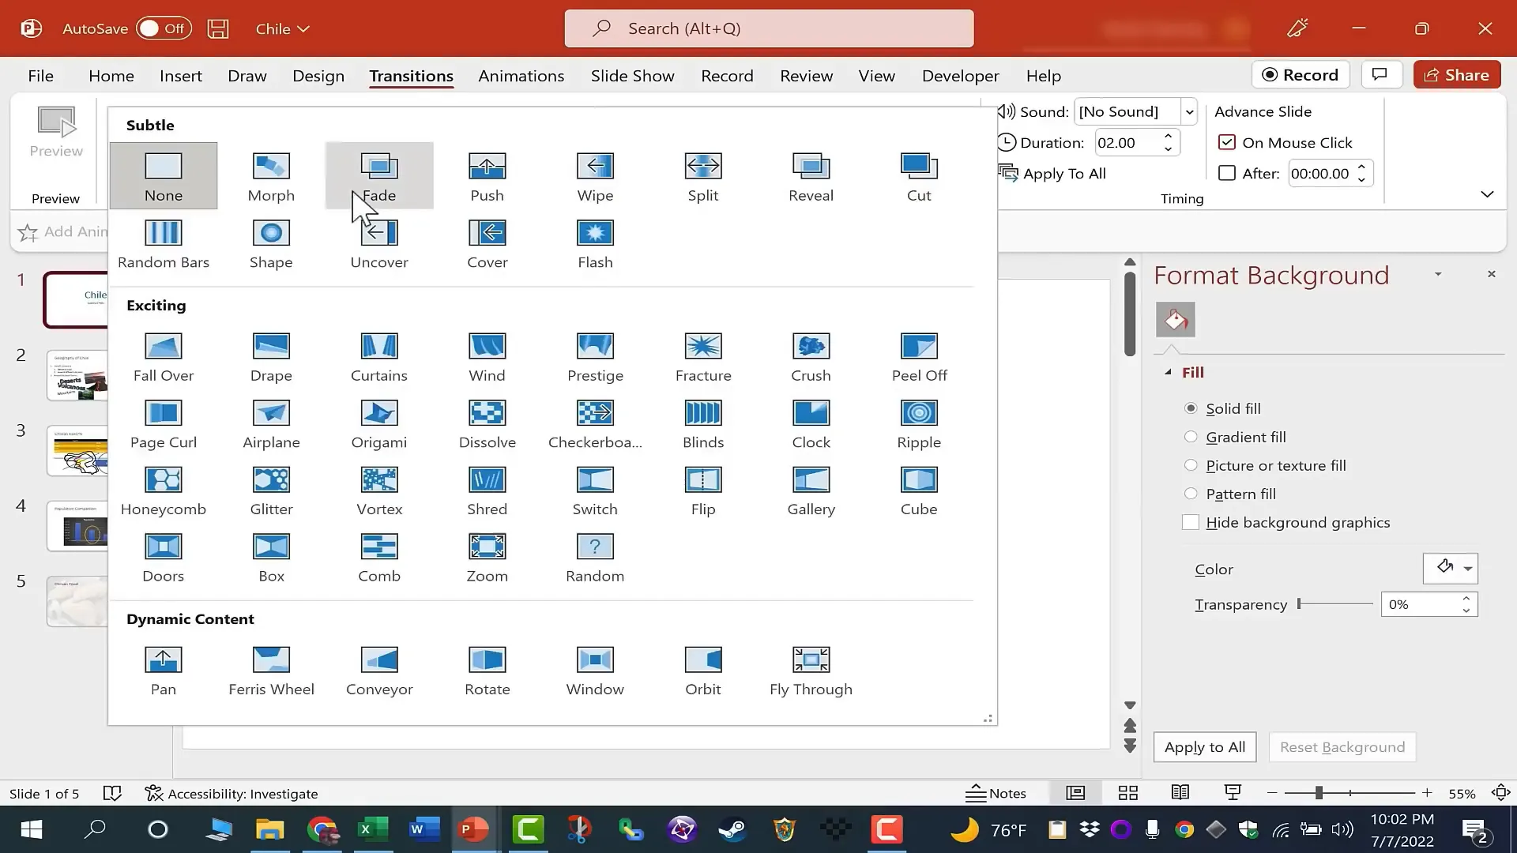Select the Wipe transition
This screenshot has width=1517, height=853.
[x=595, y=176]
